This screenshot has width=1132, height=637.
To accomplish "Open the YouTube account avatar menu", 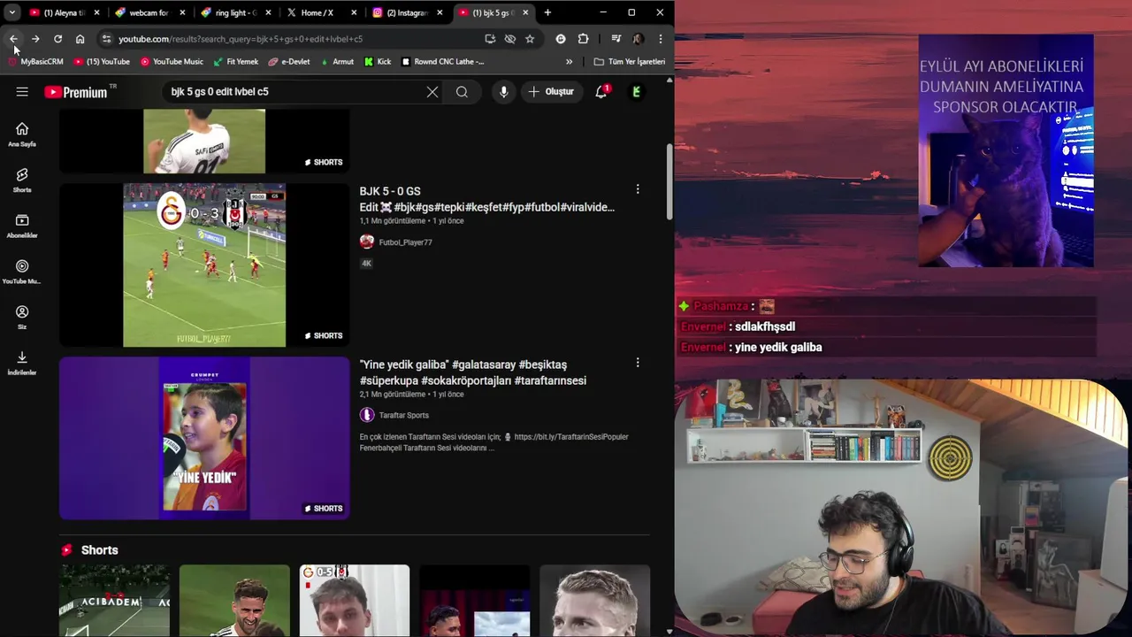I will pyautogui.click(x=637, y=91).
